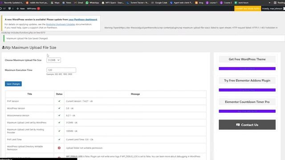Click the Woocommerce Version check mark
285x160 pixels.
pyautogui.click(x=59, y=116)
